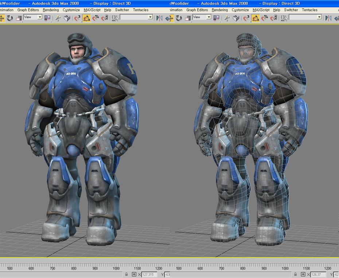Screen dimensions: 339x278
Task: Open the Mirror tool
Action: 159,17
